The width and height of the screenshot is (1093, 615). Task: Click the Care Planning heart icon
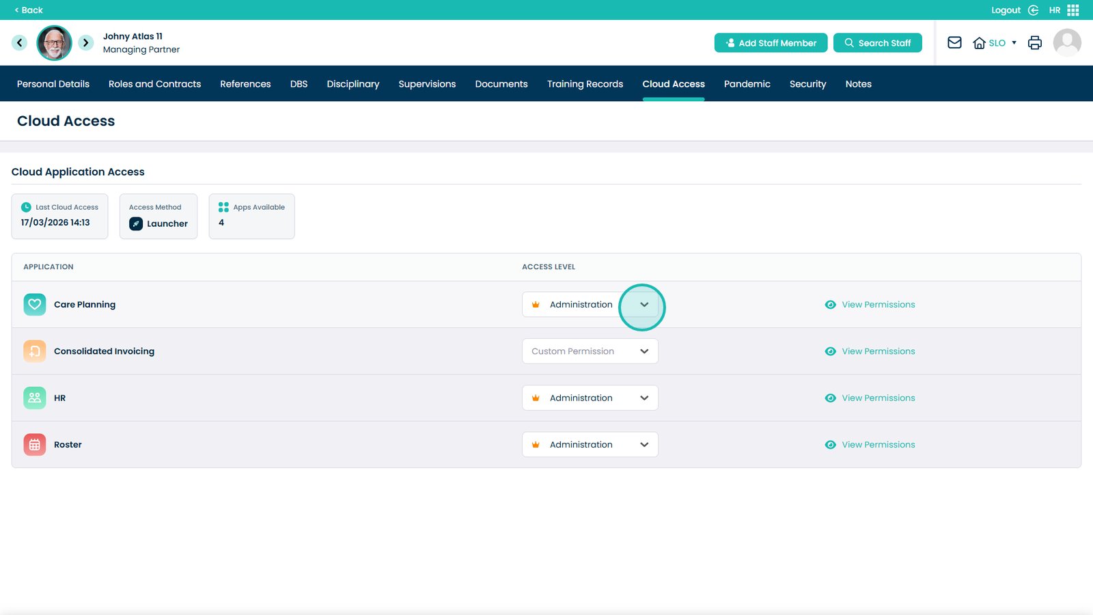35,305
